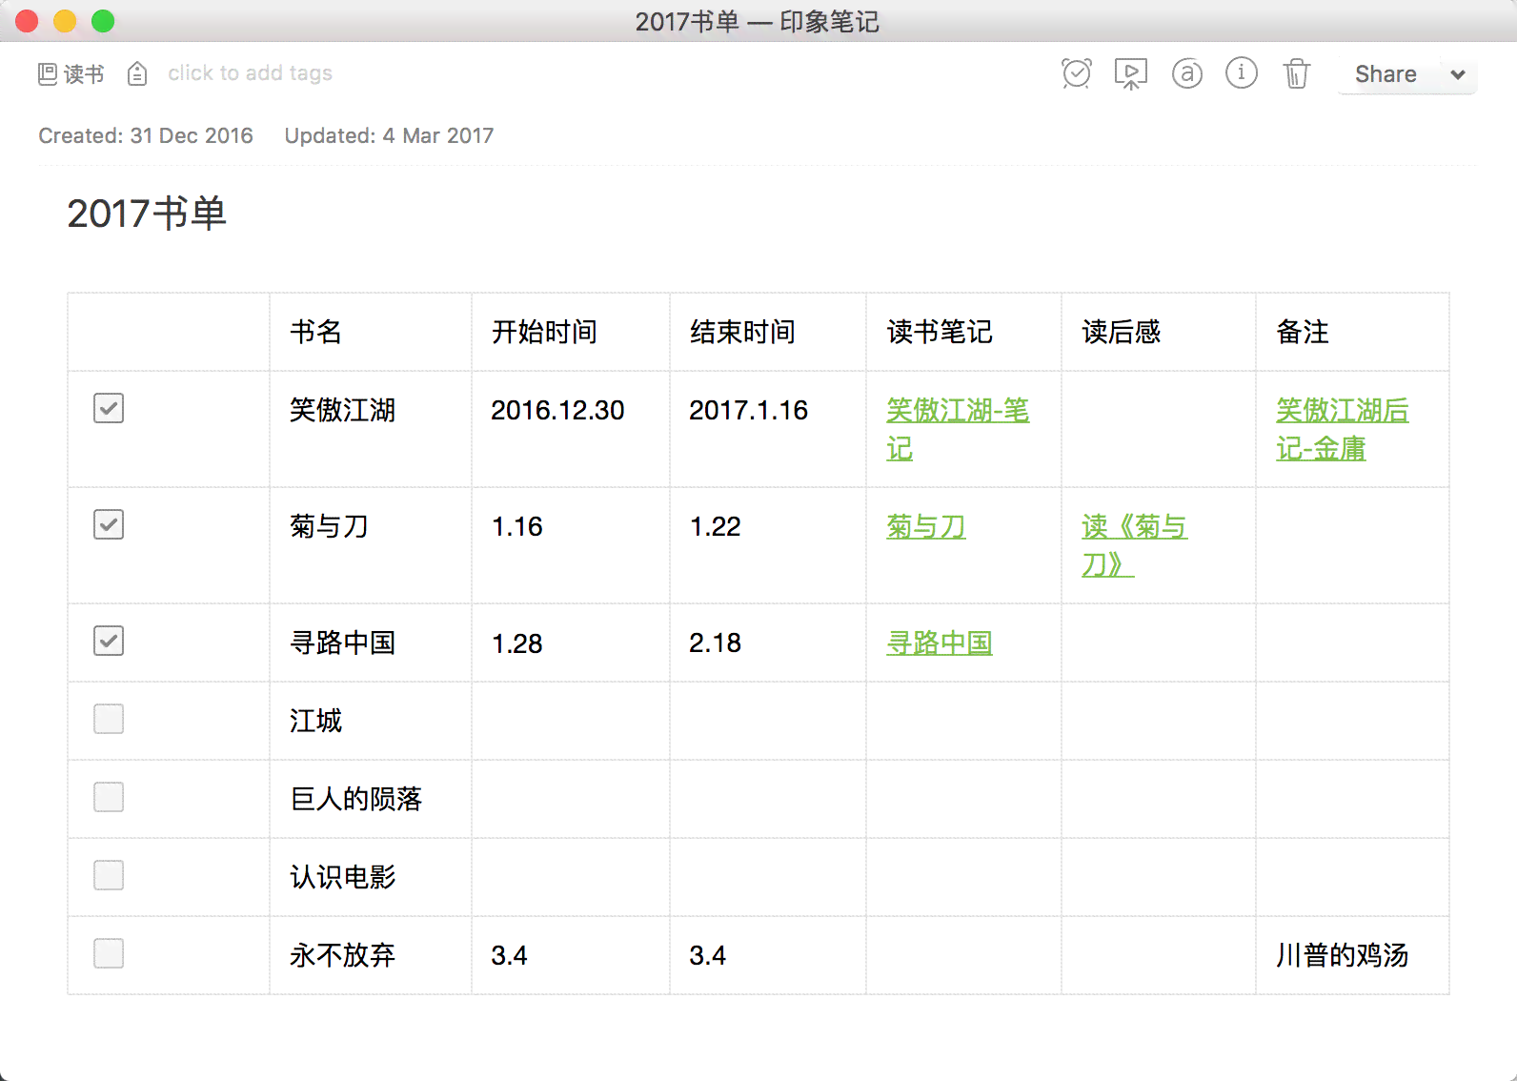Click the 结束时间 header cell
This screenshot has width=1517, height=1081.
(768, 332)
